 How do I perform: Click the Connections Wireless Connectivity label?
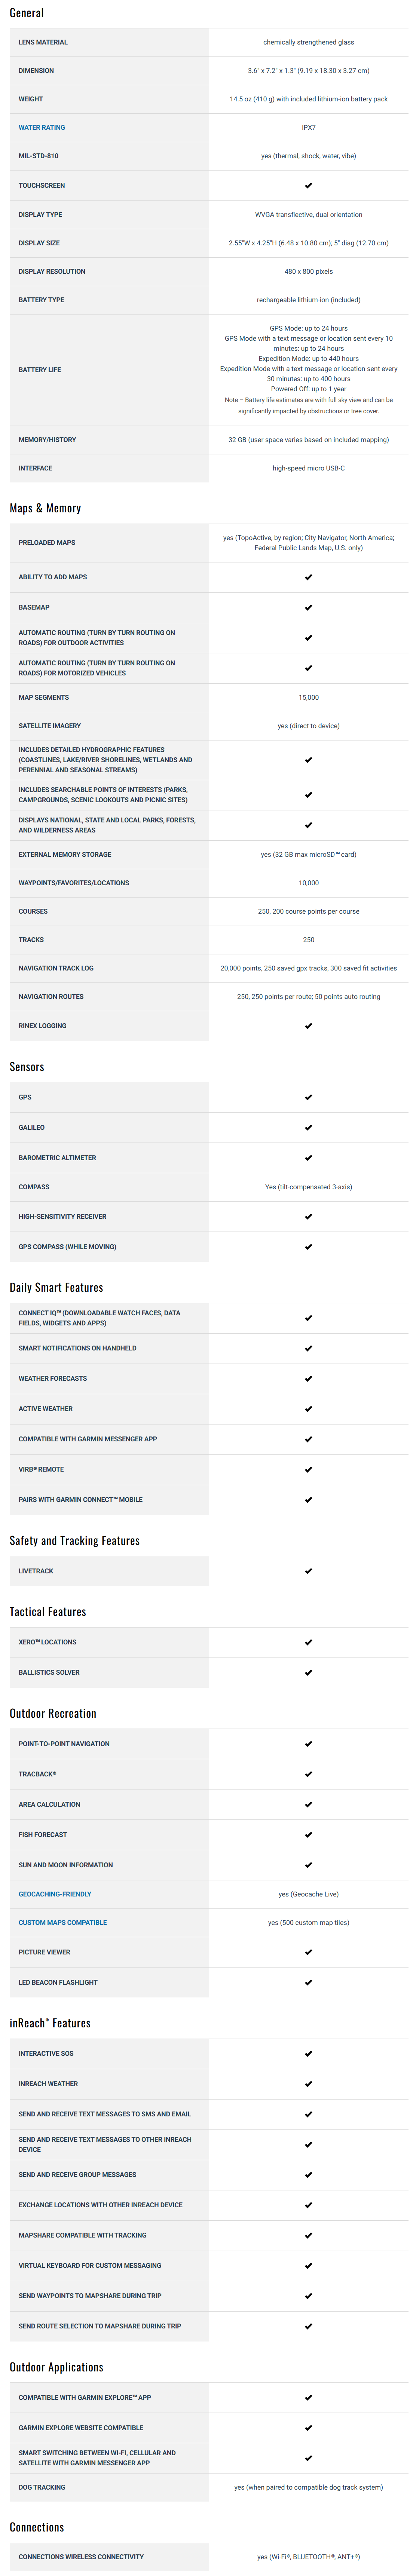coord(81,2556)
